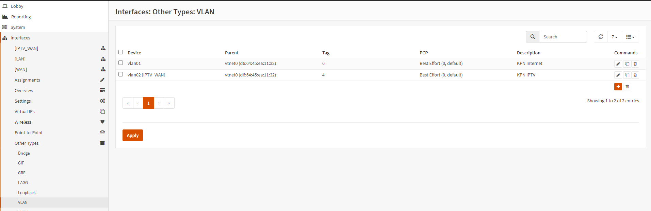
Task: Check the vlan02 row checkbox
Action: (x=120, y=74)
